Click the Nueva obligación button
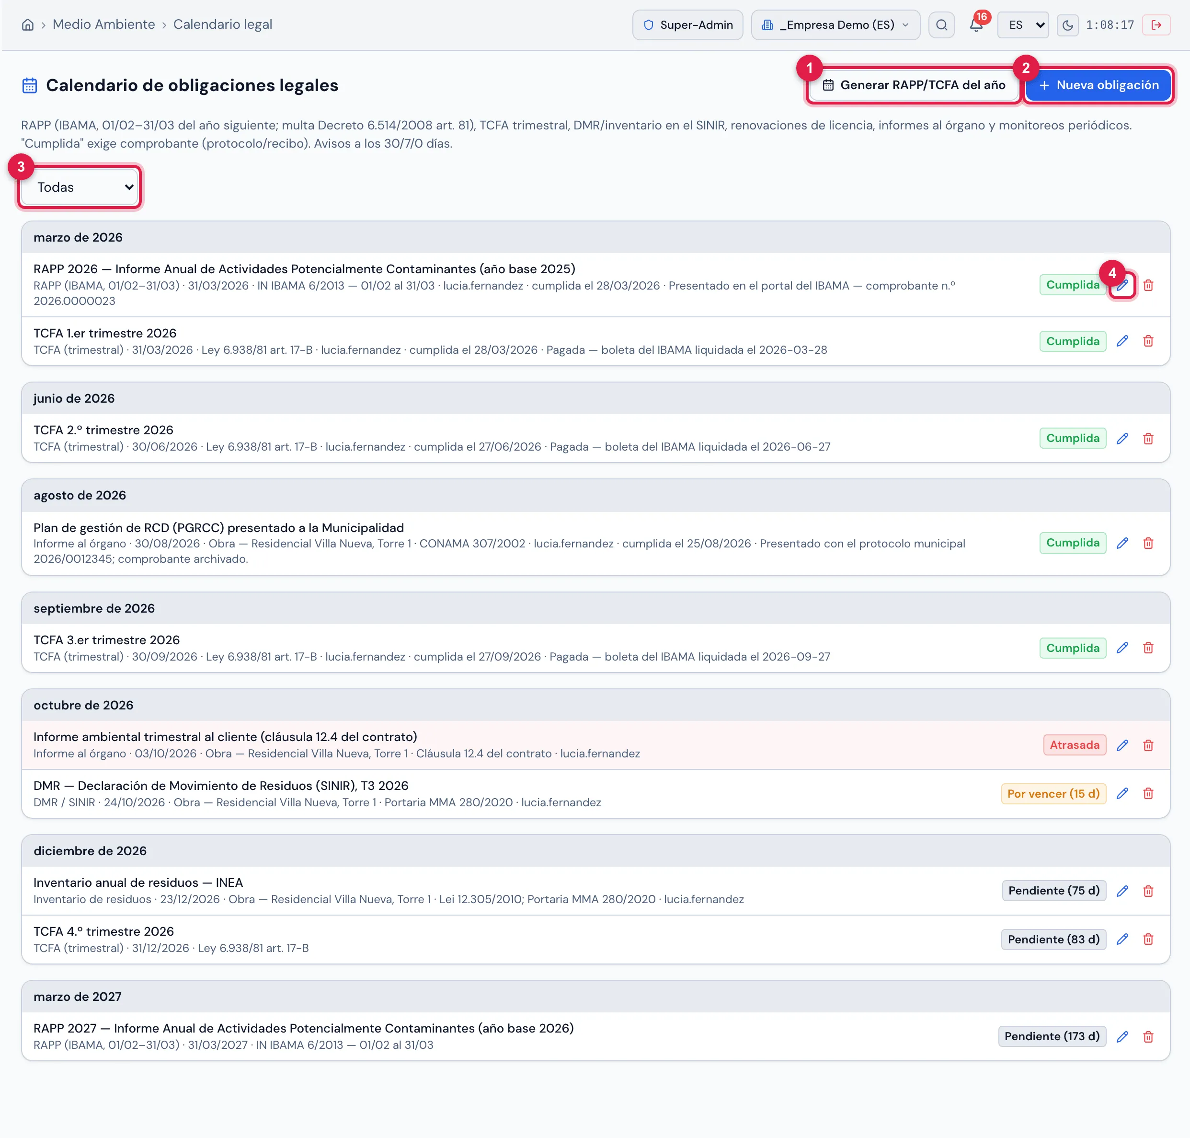Viewport: 1190px width, 1138px height. (1098, 85)
